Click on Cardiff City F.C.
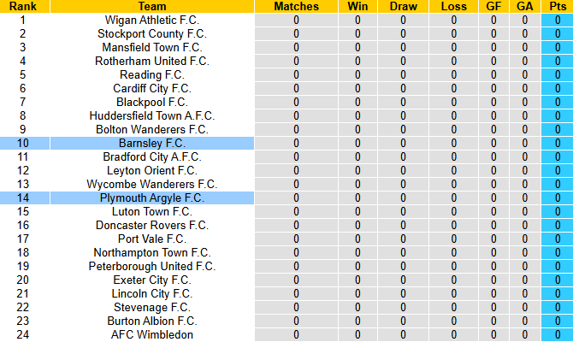 click(x=151, y=88)
